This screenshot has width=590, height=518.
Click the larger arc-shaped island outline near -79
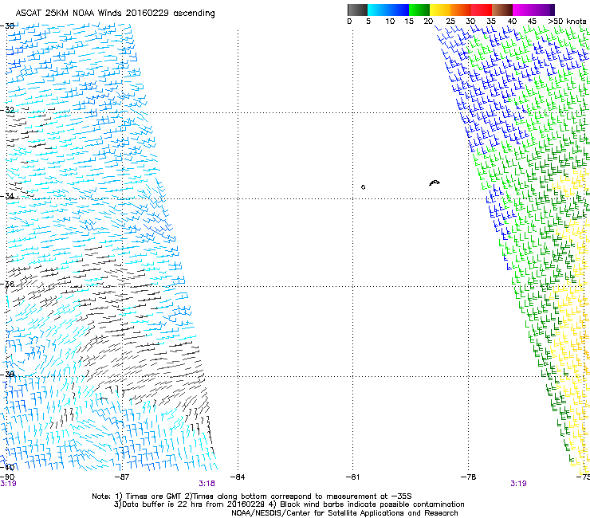[435, 182]
